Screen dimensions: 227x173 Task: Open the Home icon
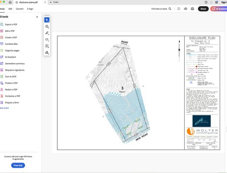tap(10, 2)
